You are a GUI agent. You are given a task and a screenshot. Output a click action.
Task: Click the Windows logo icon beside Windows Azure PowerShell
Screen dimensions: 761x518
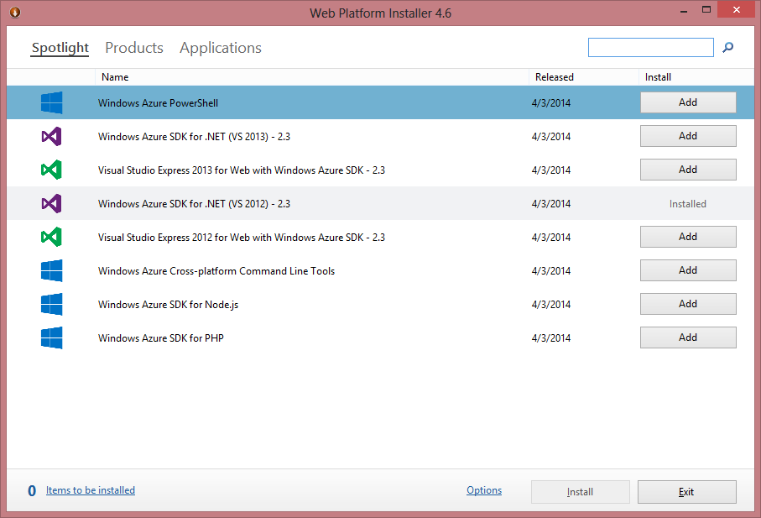tap(51, 102)
